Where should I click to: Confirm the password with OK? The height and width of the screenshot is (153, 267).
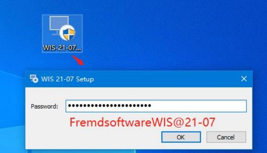tap(181, 137)
